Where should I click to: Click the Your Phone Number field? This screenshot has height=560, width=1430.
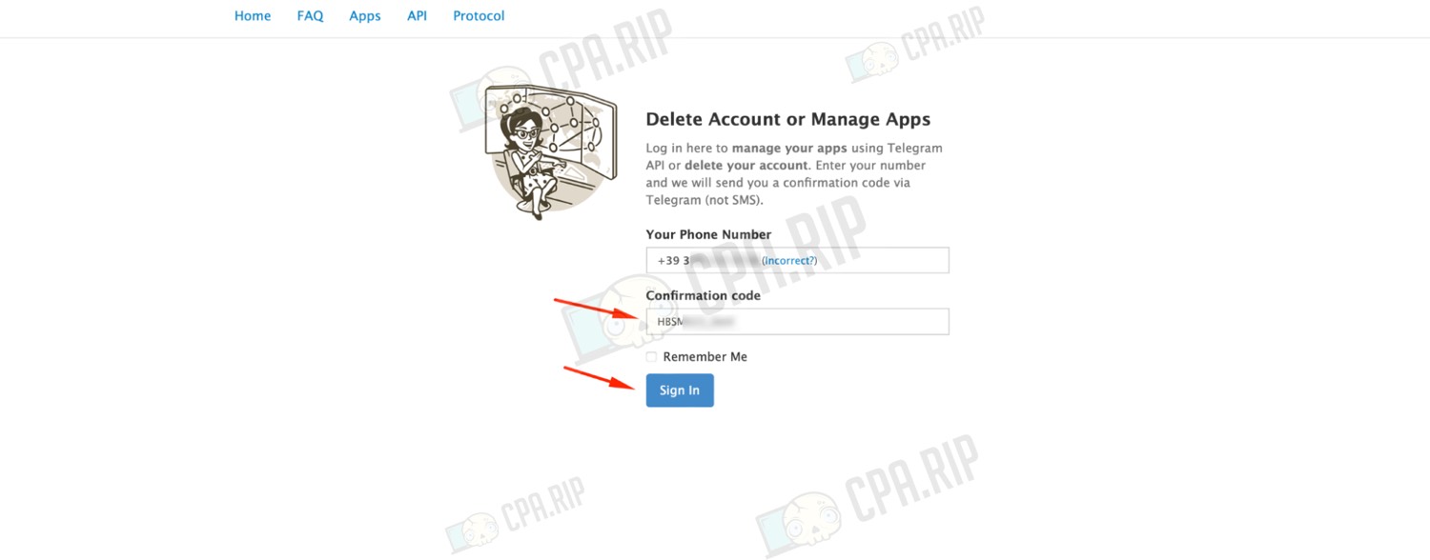pos(797,260)
